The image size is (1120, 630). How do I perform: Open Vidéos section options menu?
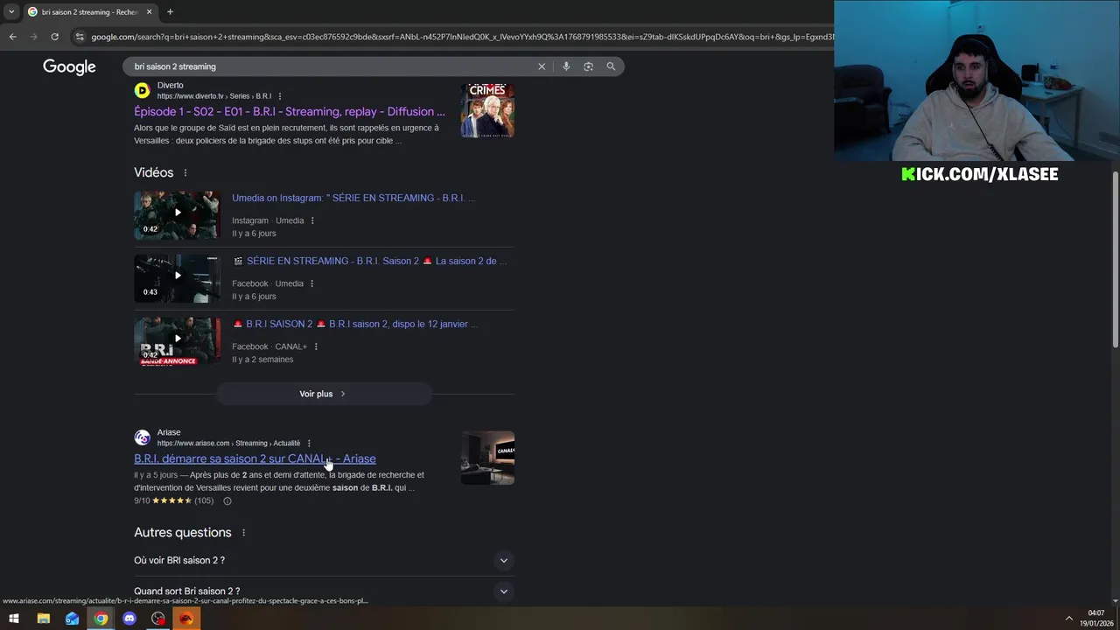pyautogui.click(x=185, y=173)
